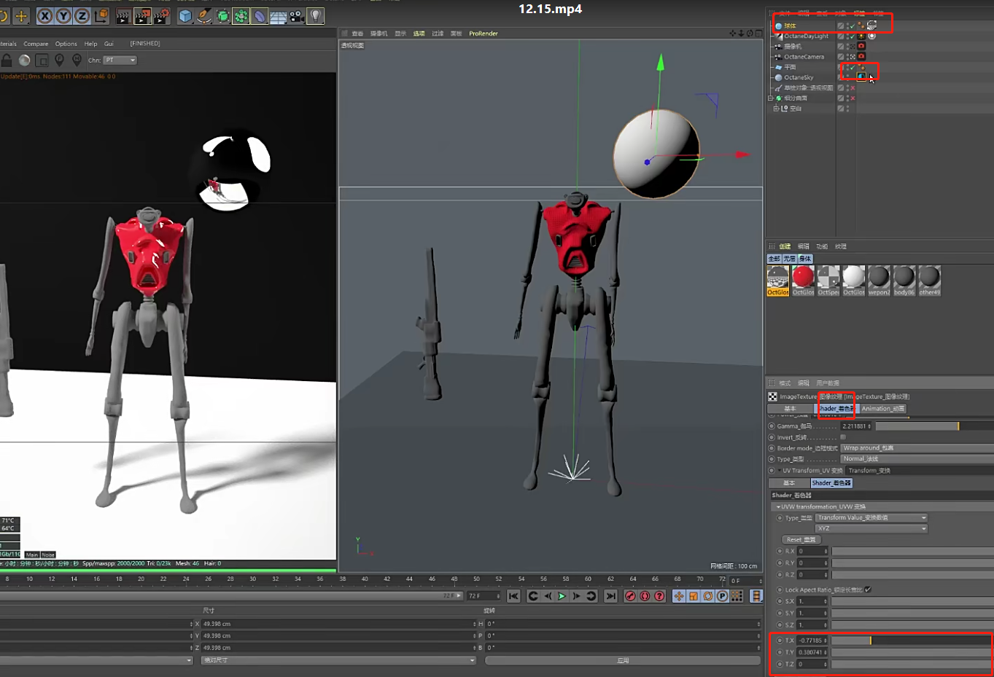
Task: Click the keyframe selection question-mark button
Action: [x=660, y=596]
